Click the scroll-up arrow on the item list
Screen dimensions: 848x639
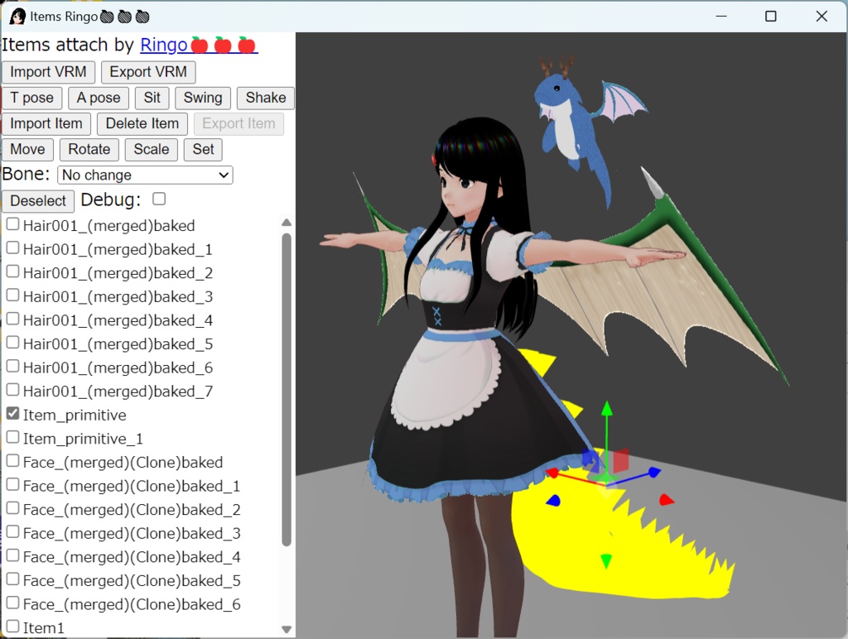coord(286,221)
